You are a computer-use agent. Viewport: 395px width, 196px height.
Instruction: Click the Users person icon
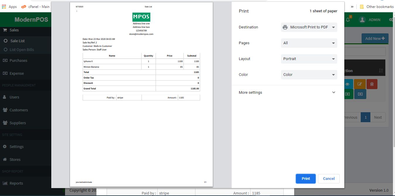click(x=5, y=97)
